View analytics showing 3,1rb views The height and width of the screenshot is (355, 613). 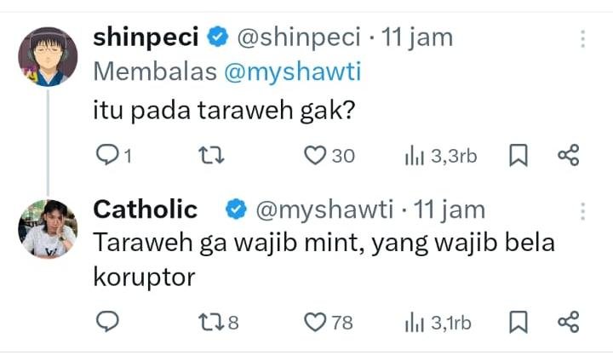414,322
